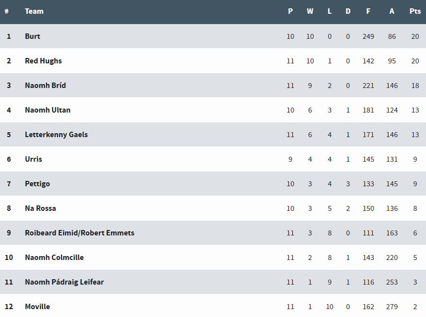The height and width of the screenshot is (317, 426).
Task: Click the D (draws) column header
Action: (348, 11)
